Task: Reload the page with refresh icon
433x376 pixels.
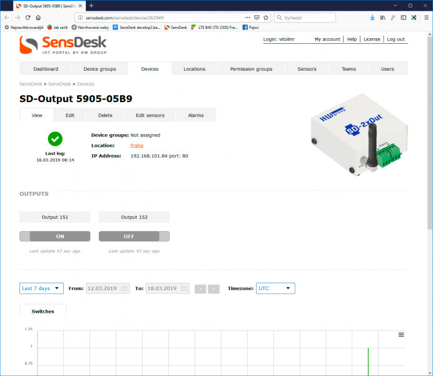Action: [x=28, y=18]
